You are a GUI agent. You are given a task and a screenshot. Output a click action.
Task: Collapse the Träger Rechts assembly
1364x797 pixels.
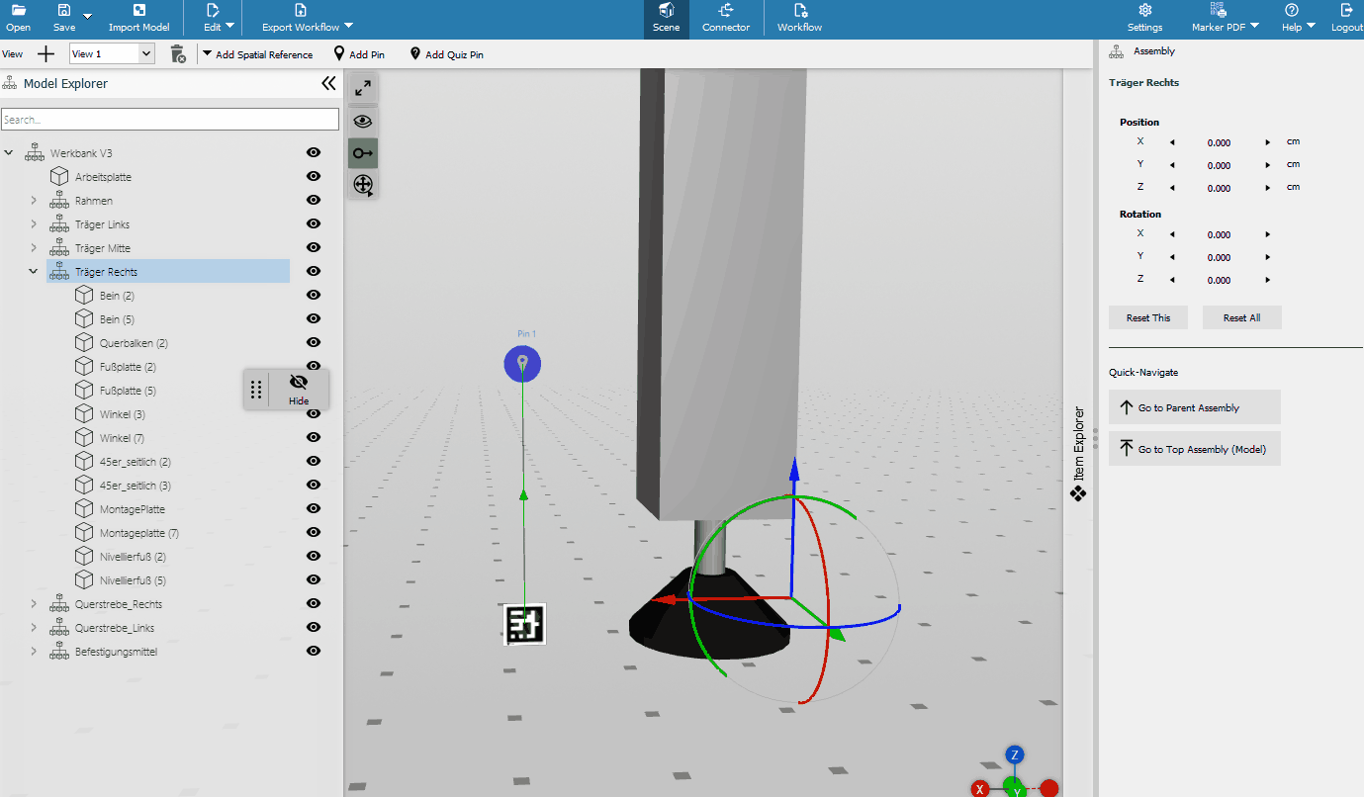[34, 272]
